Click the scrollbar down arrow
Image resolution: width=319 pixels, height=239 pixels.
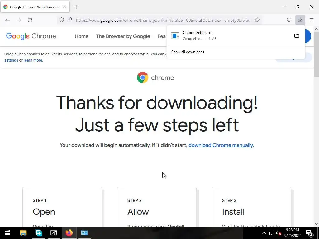[316, 224]
